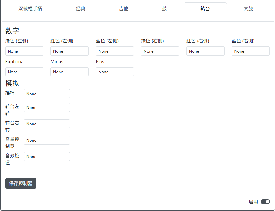The height and width of the screenshot is (211, 275).
Task: Select the Euphoria input field
Action: [24, 72]
